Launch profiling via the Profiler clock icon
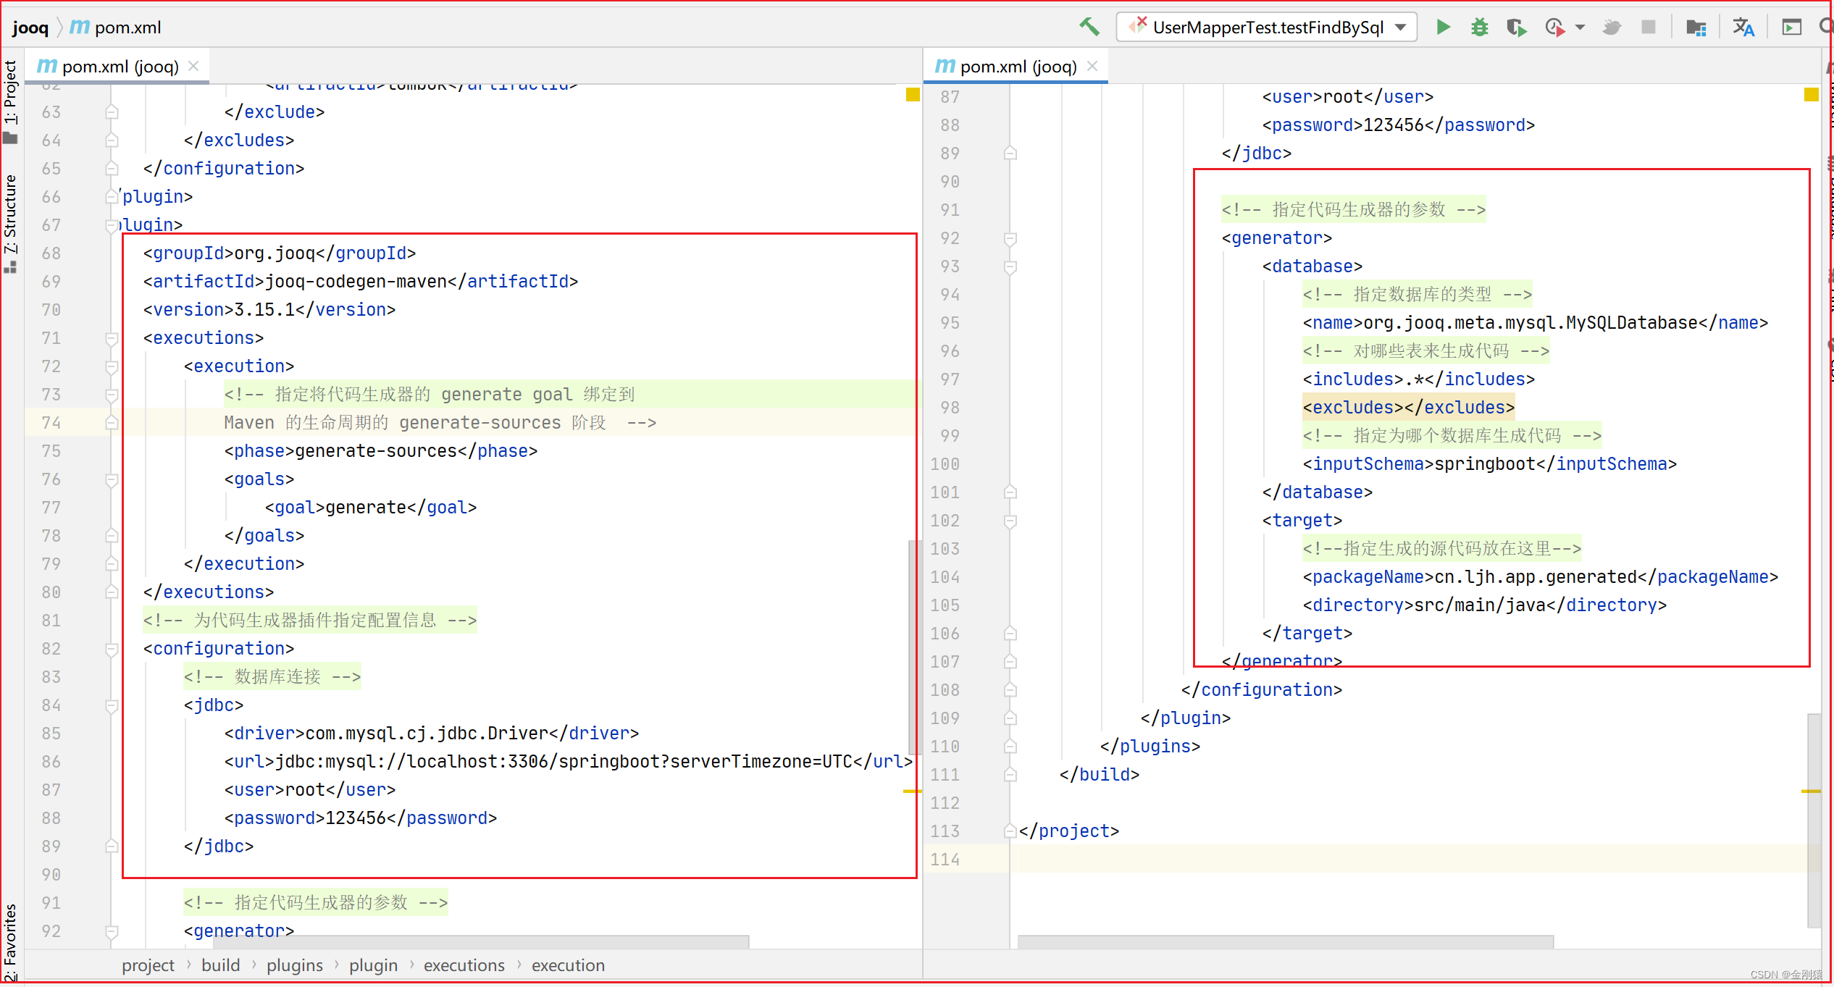The width and height of the screenshot is (1834, 987). pos(1554,27)
